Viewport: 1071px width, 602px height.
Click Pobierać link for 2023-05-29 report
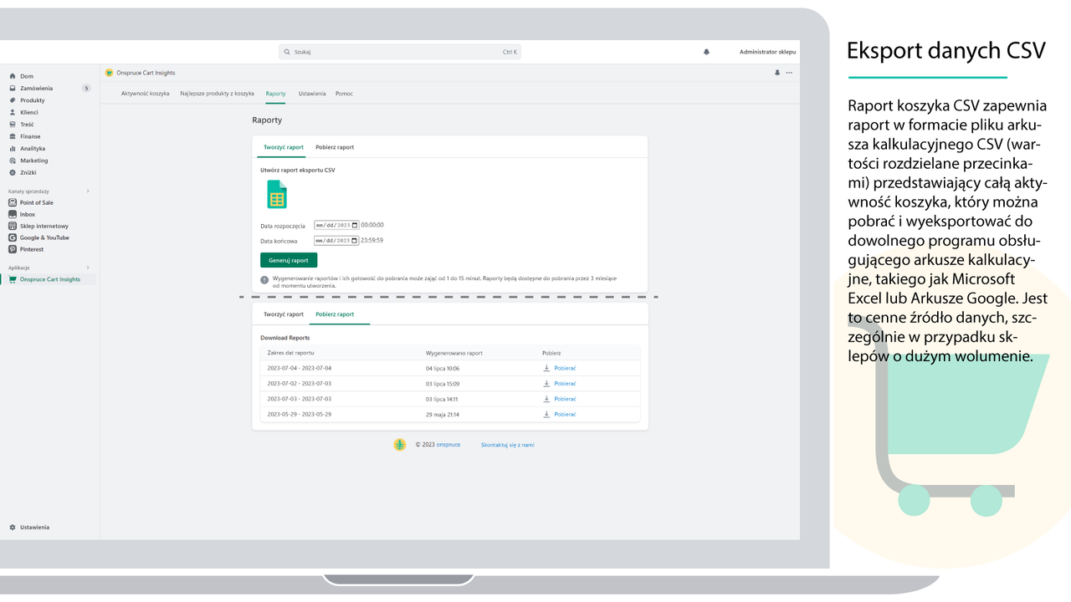(565, 414)
